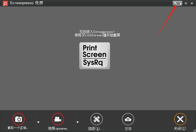Screen dimensions: 196x132
Task: Select the 发布 label
Action: 128,129
